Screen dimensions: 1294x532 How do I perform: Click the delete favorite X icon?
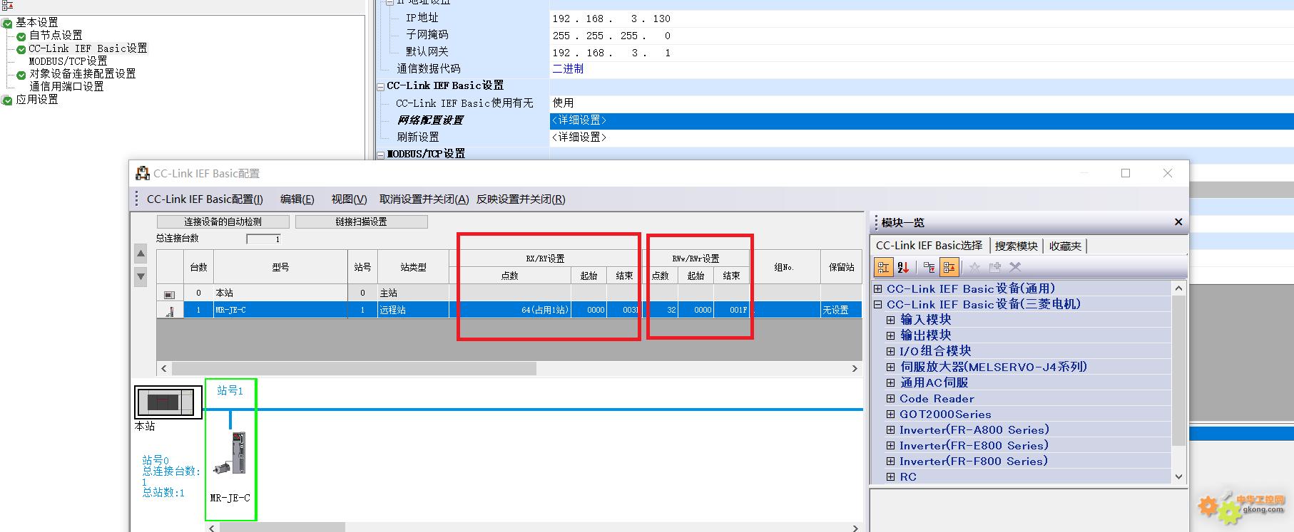coord(1015,268)
